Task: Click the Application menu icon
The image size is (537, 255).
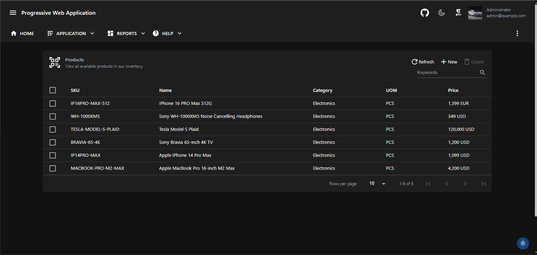Action: (x=50, y=33)
